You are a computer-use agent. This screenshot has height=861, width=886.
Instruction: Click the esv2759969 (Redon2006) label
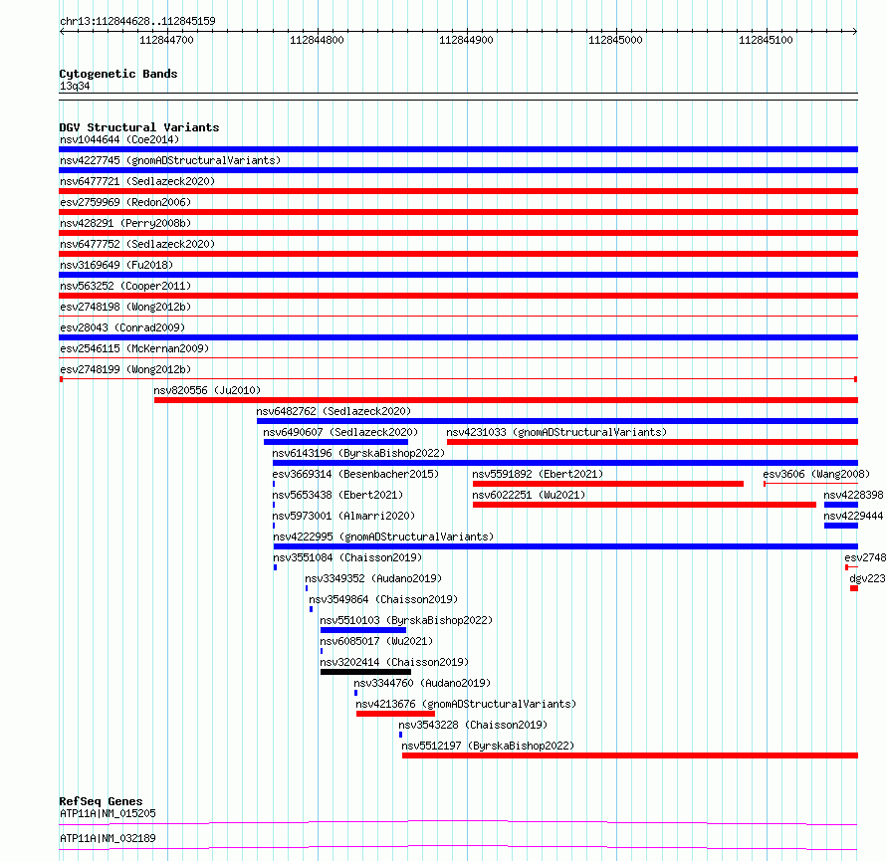[x=125, y=202]
